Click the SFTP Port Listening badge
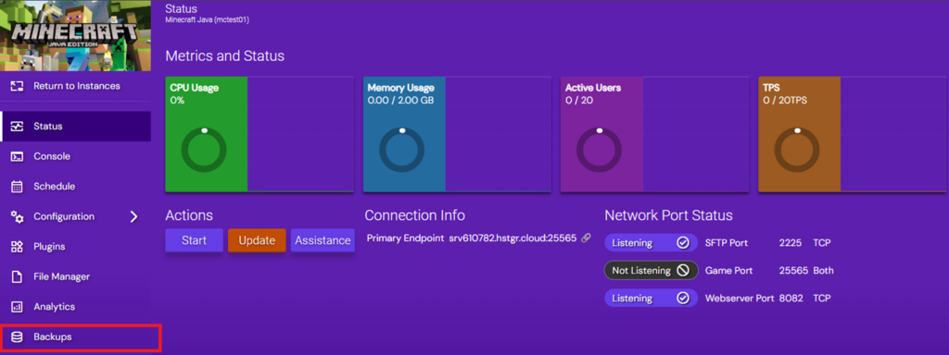Viewport: 949px width, 355px height. 651,243
